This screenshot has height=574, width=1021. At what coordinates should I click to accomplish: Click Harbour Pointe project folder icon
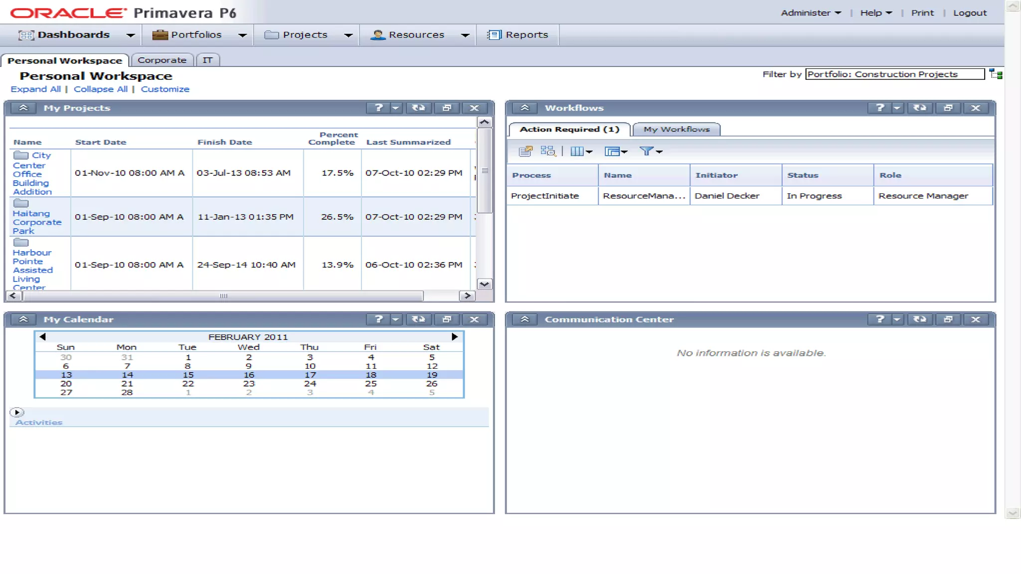[21, 243]
